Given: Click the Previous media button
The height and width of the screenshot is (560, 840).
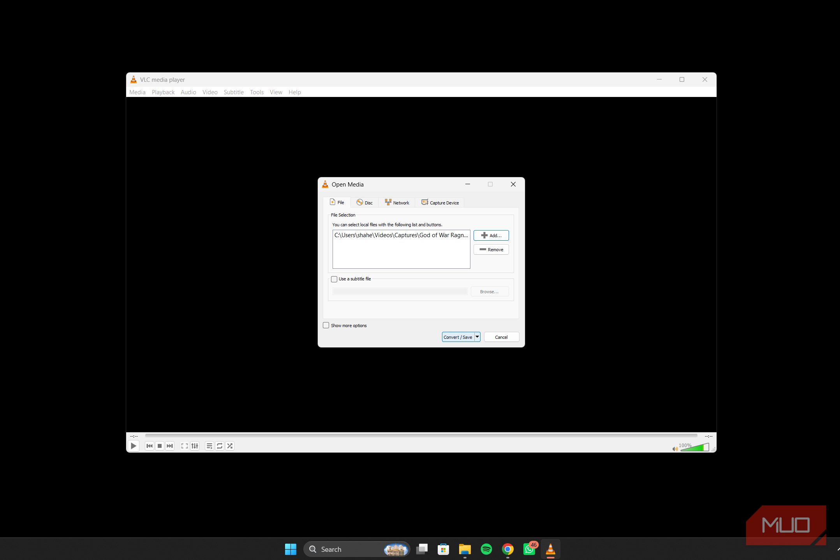Looking at the screenshot, I should (x=150, y=446).
